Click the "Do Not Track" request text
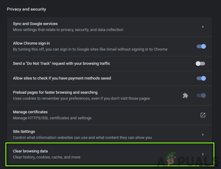 point(62,64)
